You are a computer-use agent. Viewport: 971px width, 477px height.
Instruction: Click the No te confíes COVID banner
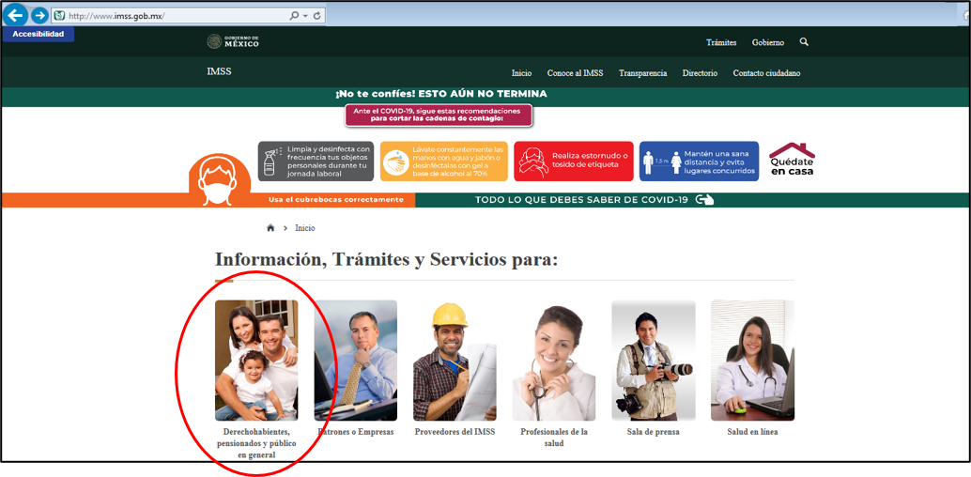point(441,94)
